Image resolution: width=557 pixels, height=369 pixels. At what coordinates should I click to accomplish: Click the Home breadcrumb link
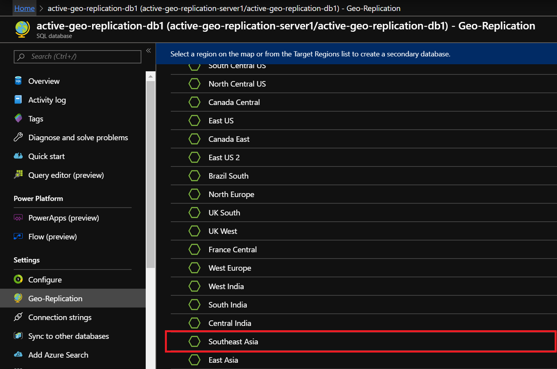click(24, 8)
